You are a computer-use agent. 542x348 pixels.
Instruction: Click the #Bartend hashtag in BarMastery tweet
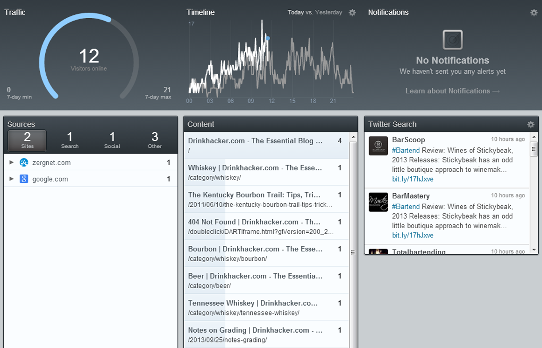406,207
